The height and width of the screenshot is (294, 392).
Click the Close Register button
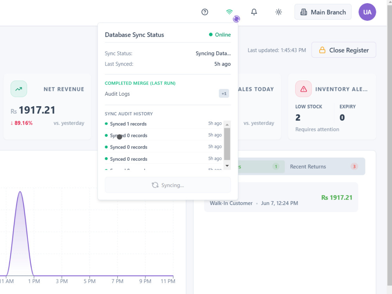[x=343, y=50]
